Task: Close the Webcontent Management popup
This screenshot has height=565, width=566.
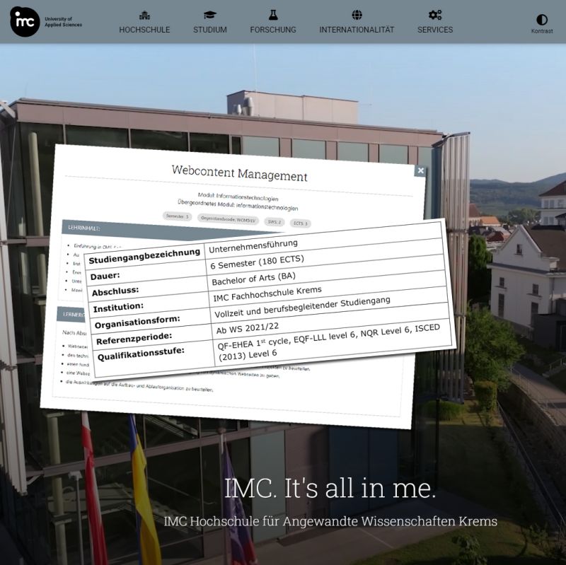Action: click(x=420, y=170)
